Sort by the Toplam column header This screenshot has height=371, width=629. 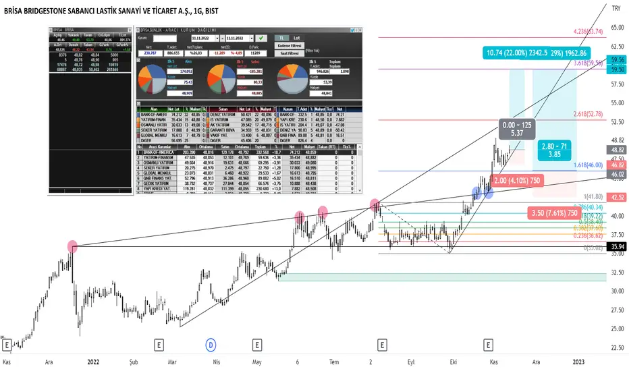(x=260, y=147)
